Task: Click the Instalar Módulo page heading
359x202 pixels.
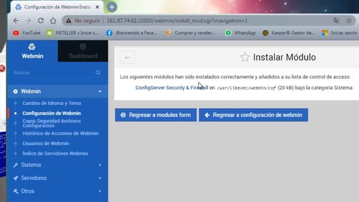Action: coord(284,57)
